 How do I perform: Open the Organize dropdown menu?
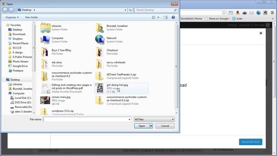click(x=12, y=17)
